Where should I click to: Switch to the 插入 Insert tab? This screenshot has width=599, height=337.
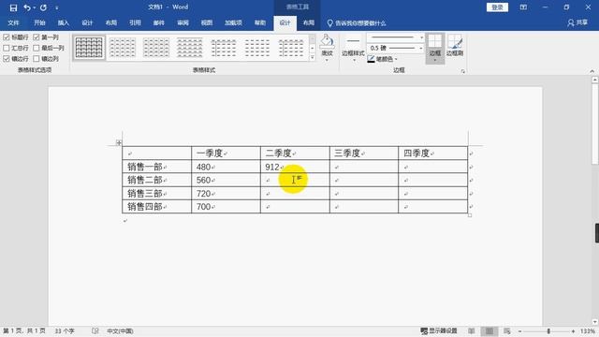(x=64, y=22)
